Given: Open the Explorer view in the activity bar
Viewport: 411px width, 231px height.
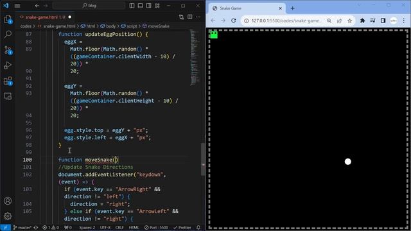Looking at the screenshot, I should [x=8, y=19].
